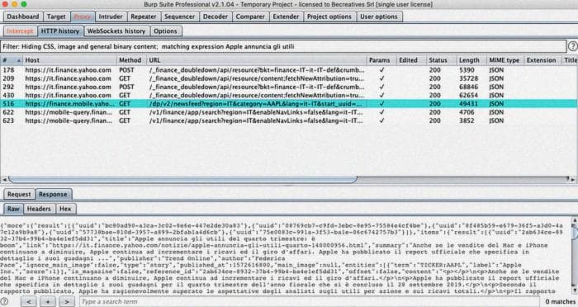Go to previous search match button
578x307 pixels.
(28, 301)
